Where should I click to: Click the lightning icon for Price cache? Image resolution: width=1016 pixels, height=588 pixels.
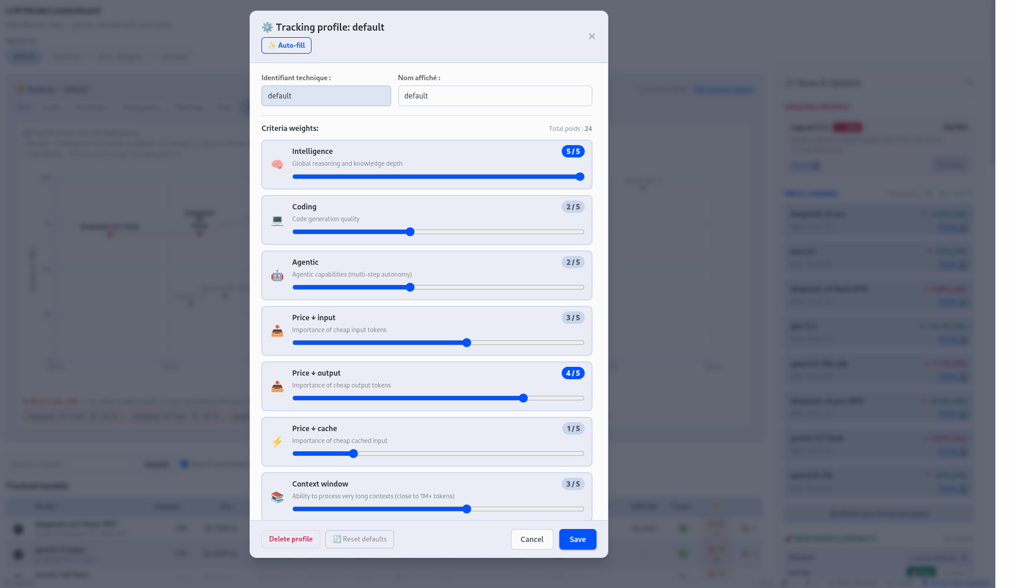point(277,442)
